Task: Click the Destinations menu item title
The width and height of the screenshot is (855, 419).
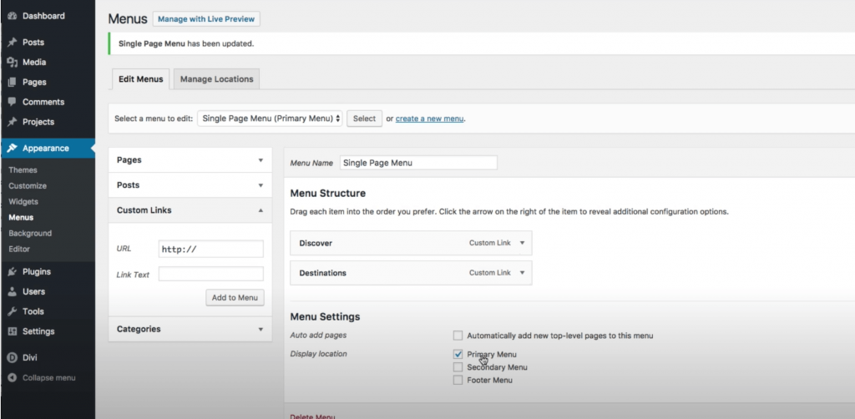Action: click(x=323, y=273)
